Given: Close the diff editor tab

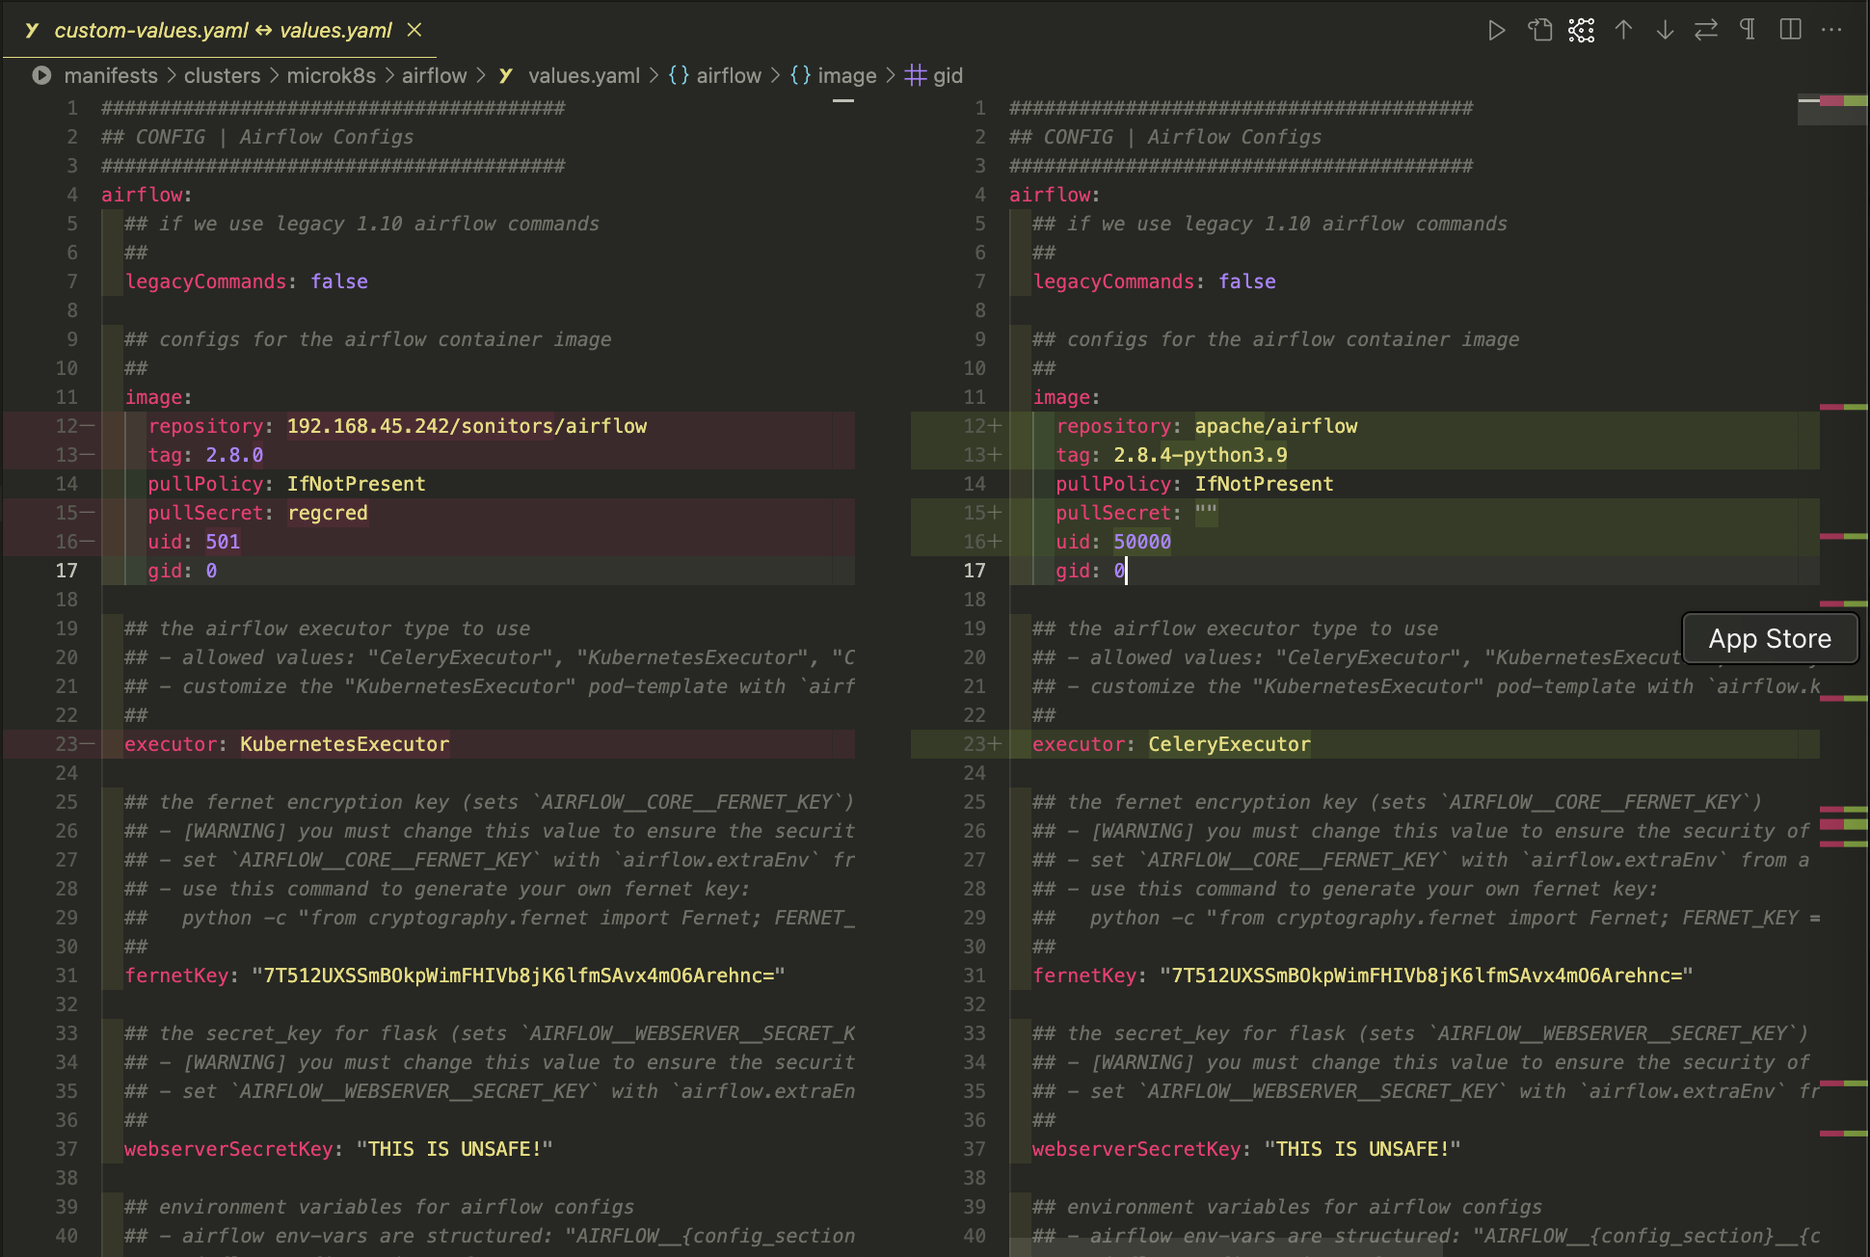Looking at the screenshot, I should pyautogui.click(x=414, y=31).
